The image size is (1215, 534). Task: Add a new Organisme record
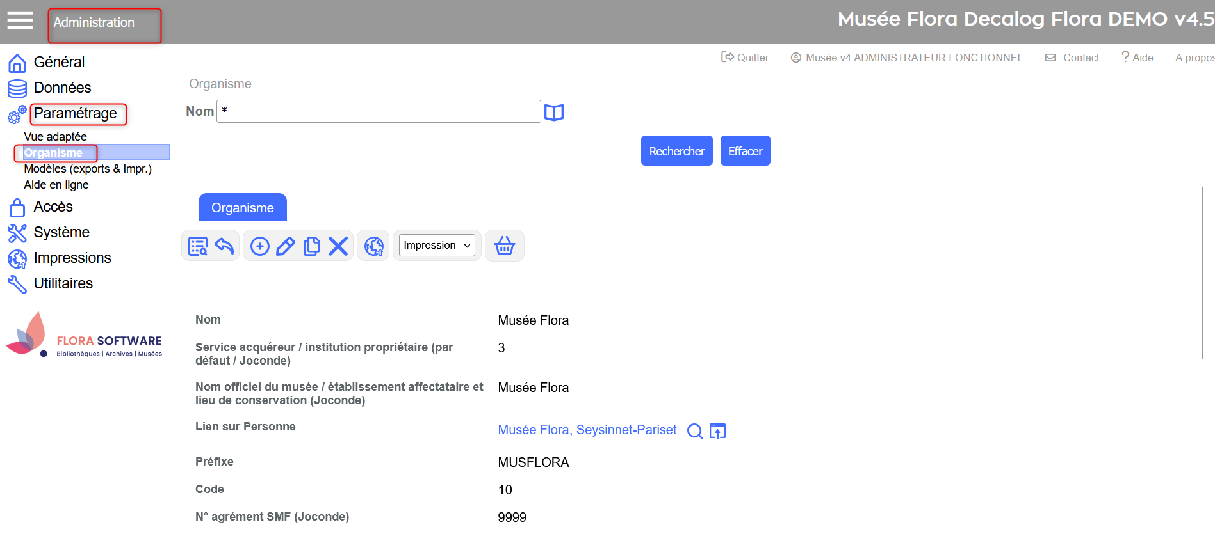coord(259,246)
